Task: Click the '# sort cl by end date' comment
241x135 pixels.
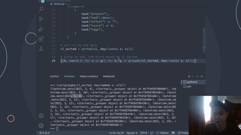Action: point(79,45)
